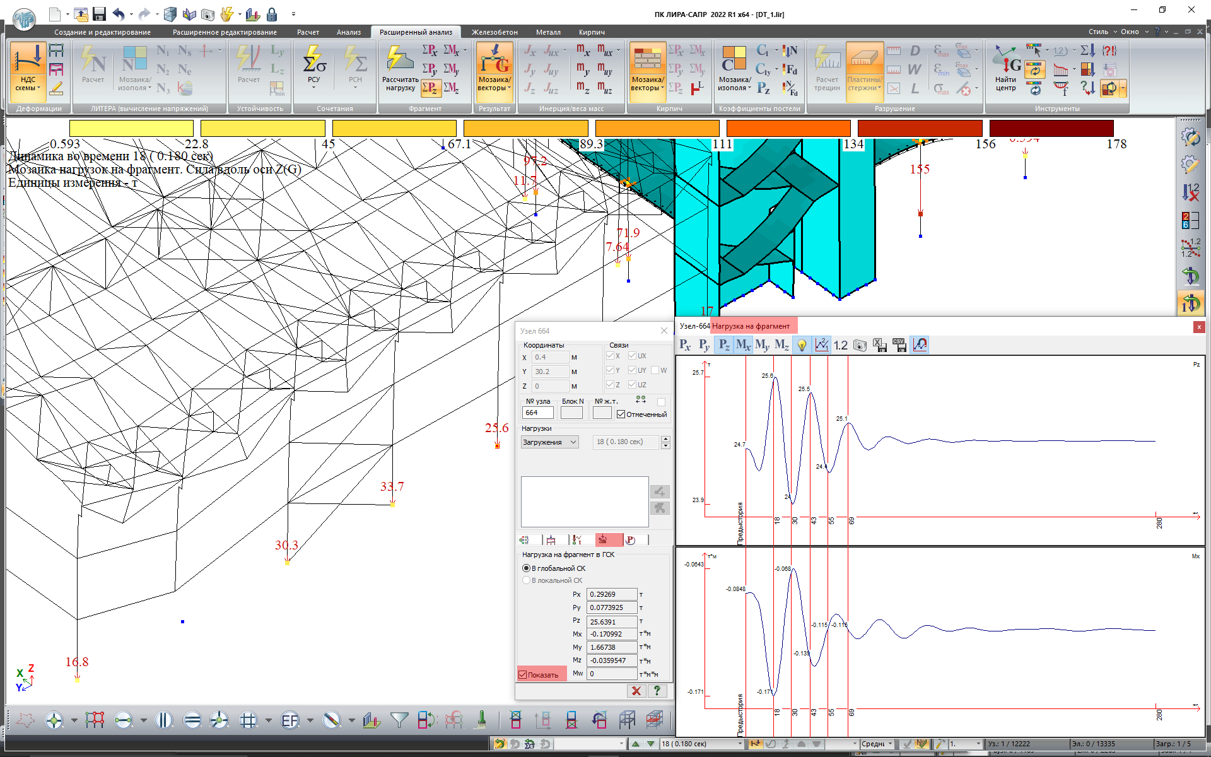Toggle the My graph button
1211x757 pixels.
762,345
